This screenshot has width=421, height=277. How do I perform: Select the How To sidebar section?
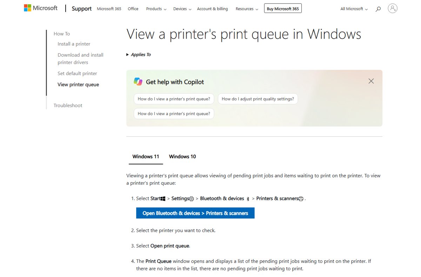pyautogui.click(x=62, y=34)
